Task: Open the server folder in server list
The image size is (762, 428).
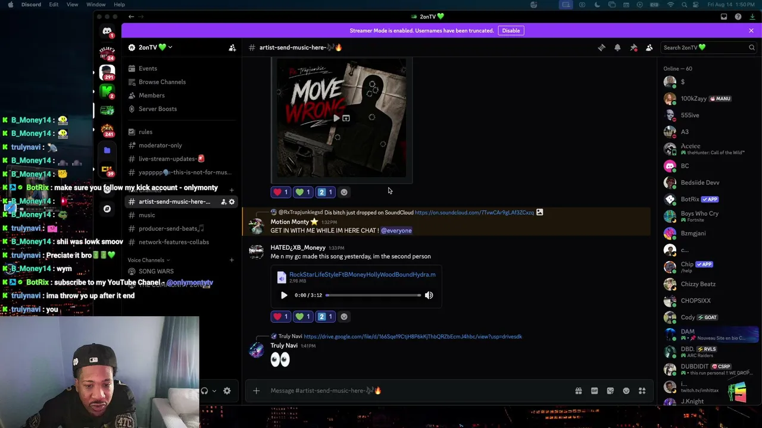Action: (107, 150)
